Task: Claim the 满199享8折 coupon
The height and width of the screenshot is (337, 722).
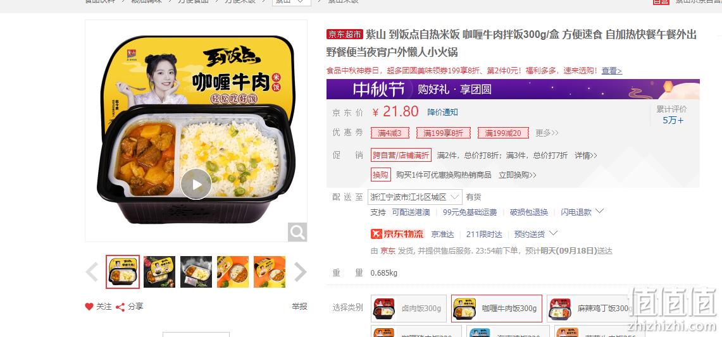Action: click(444, 133)
